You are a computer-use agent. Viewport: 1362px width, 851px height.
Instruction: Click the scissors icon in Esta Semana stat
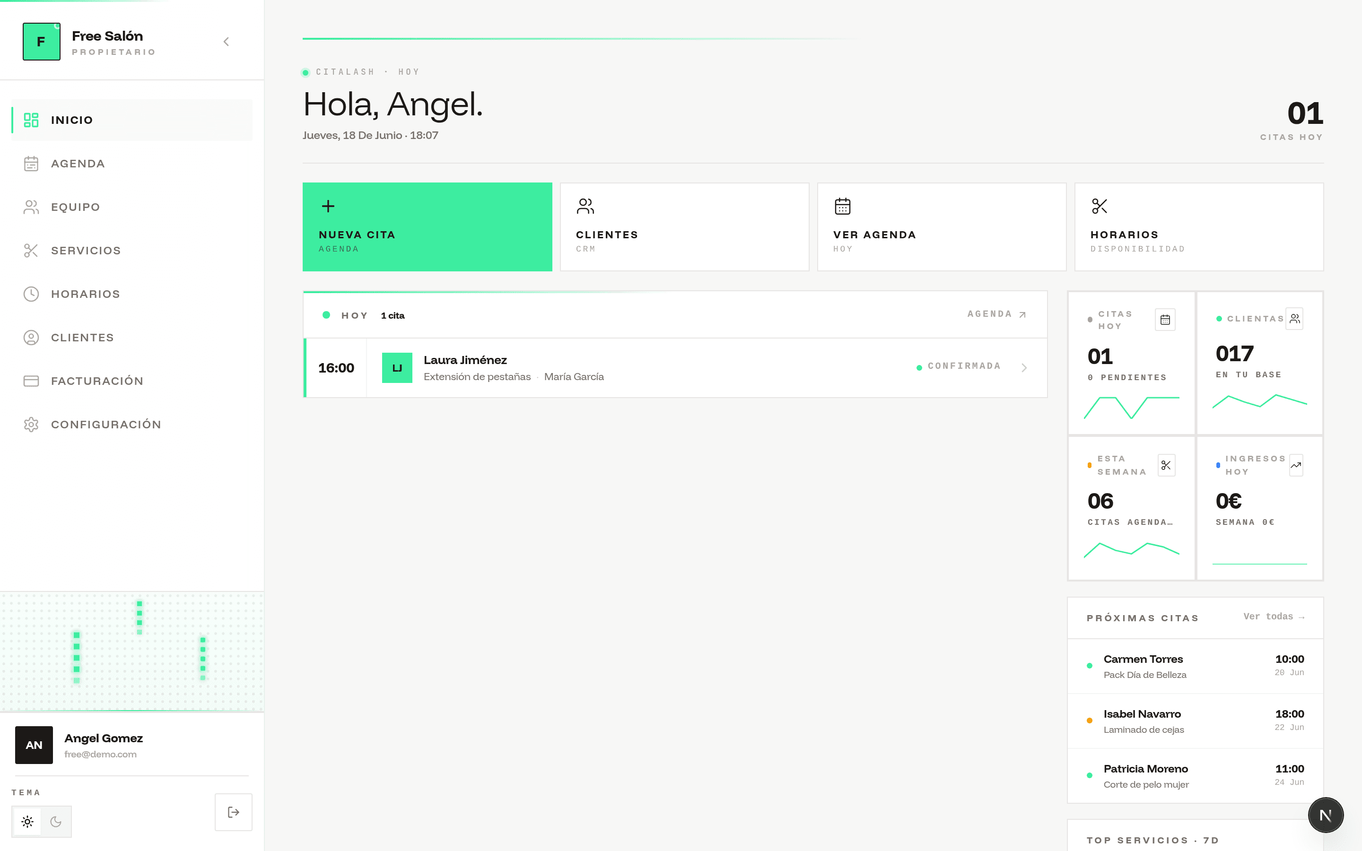click(1166, 466)
